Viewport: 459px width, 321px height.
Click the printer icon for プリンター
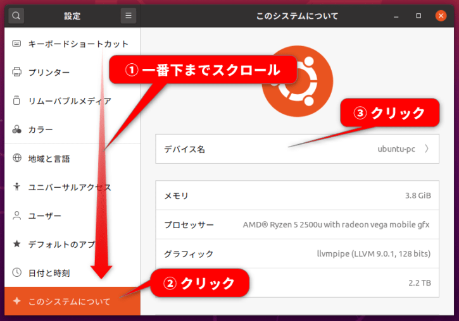click(16, 72)
